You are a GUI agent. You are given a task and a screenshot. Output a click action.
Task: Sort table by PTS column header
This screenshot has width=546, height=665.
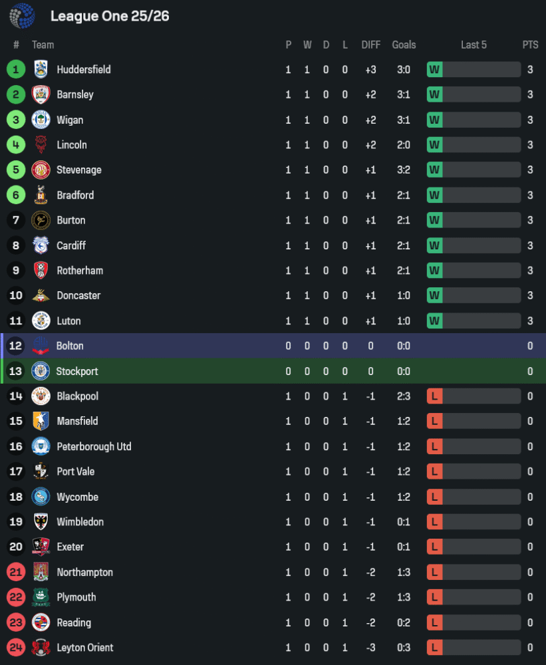click(530, 45)
